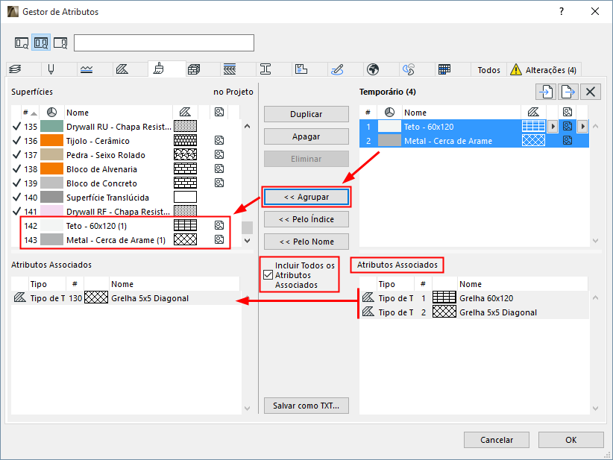
Task: Open the Line Types attribute tab
Action: coord(87,69)
